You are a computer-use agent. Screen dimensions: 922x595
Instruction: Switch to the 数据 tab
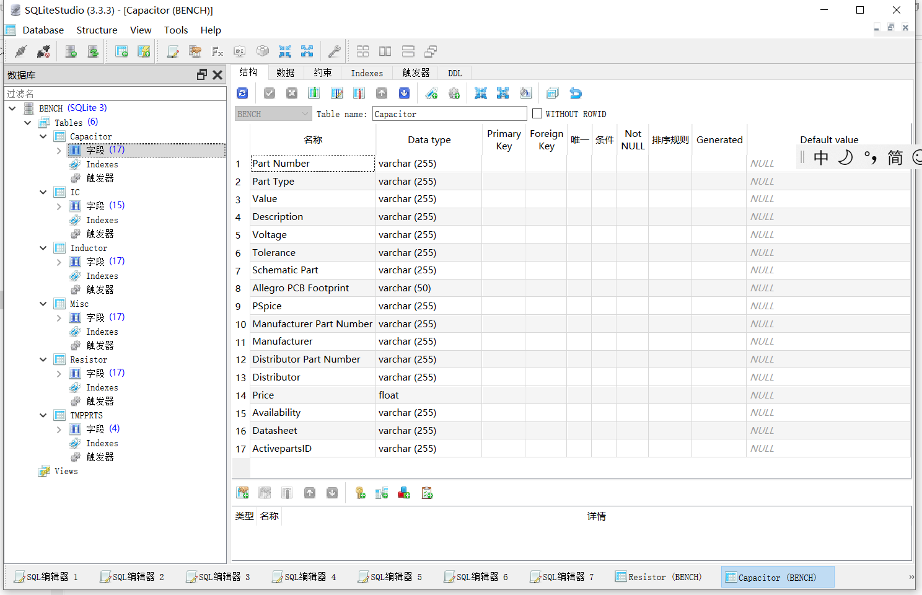click(x=286, y=73)
